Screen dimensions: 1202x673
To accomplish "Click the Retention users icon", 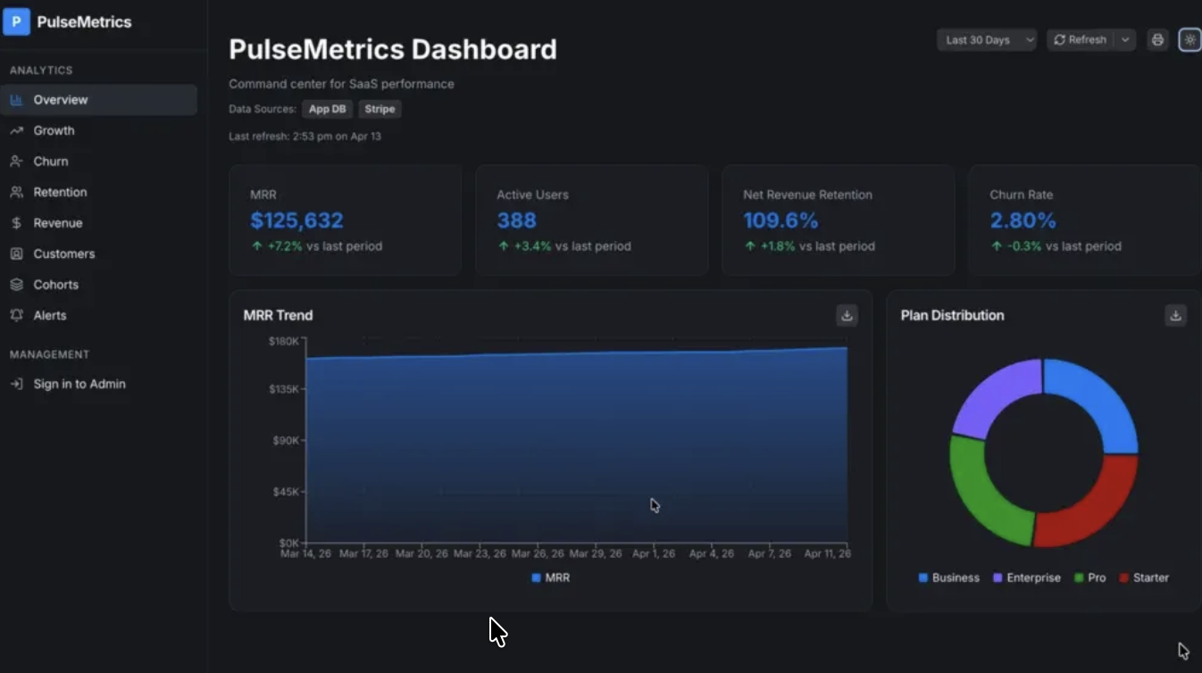I will tap(16, 192).
